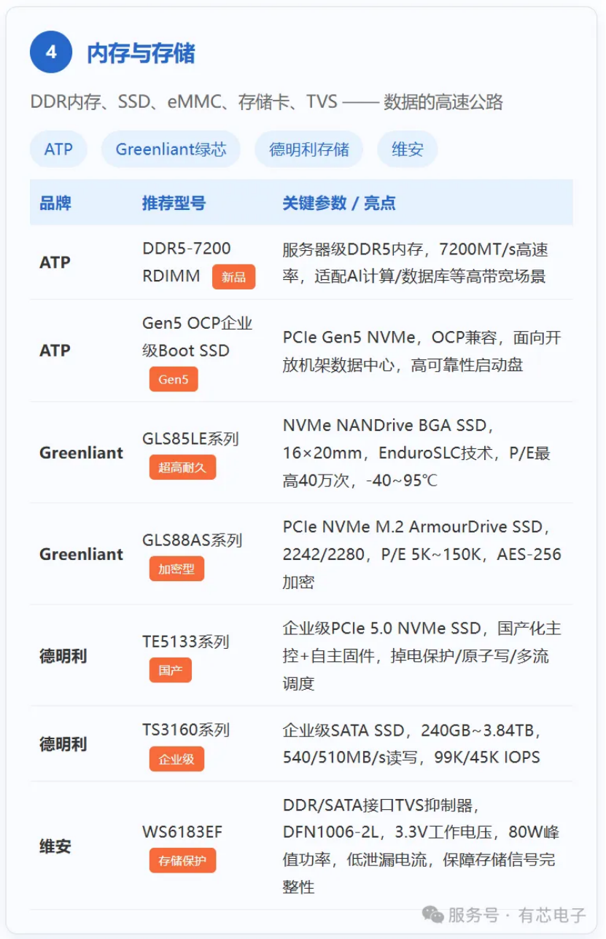
Task: Select the Greenliant绿芯 brand tag
Action: pos(171,149)
